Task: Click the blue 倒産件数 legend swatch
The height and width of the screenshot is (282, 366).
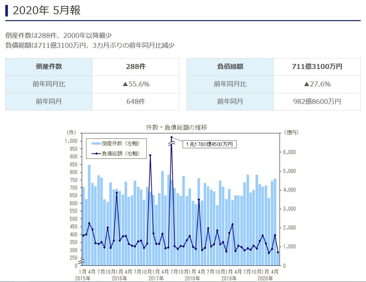Action: click(96, 143)
